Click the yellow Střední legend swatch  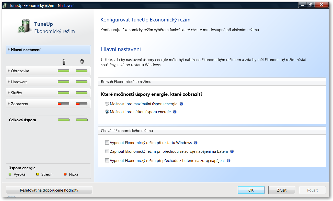click(38, 174)
